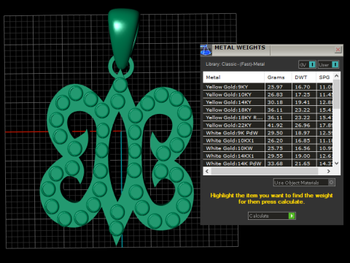Click the table scroll down arrow
The image size is (350, 263).
coord(337,163)
